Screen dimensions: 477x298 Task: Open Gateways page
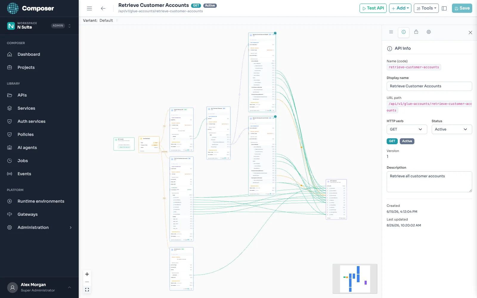27,214
